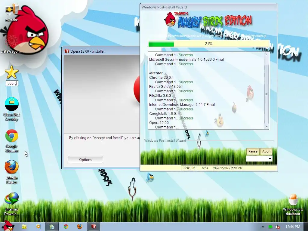
Task: Select the 'Googletalk 1.5.0.1' log entry
Action: click(x=164, y=113)
